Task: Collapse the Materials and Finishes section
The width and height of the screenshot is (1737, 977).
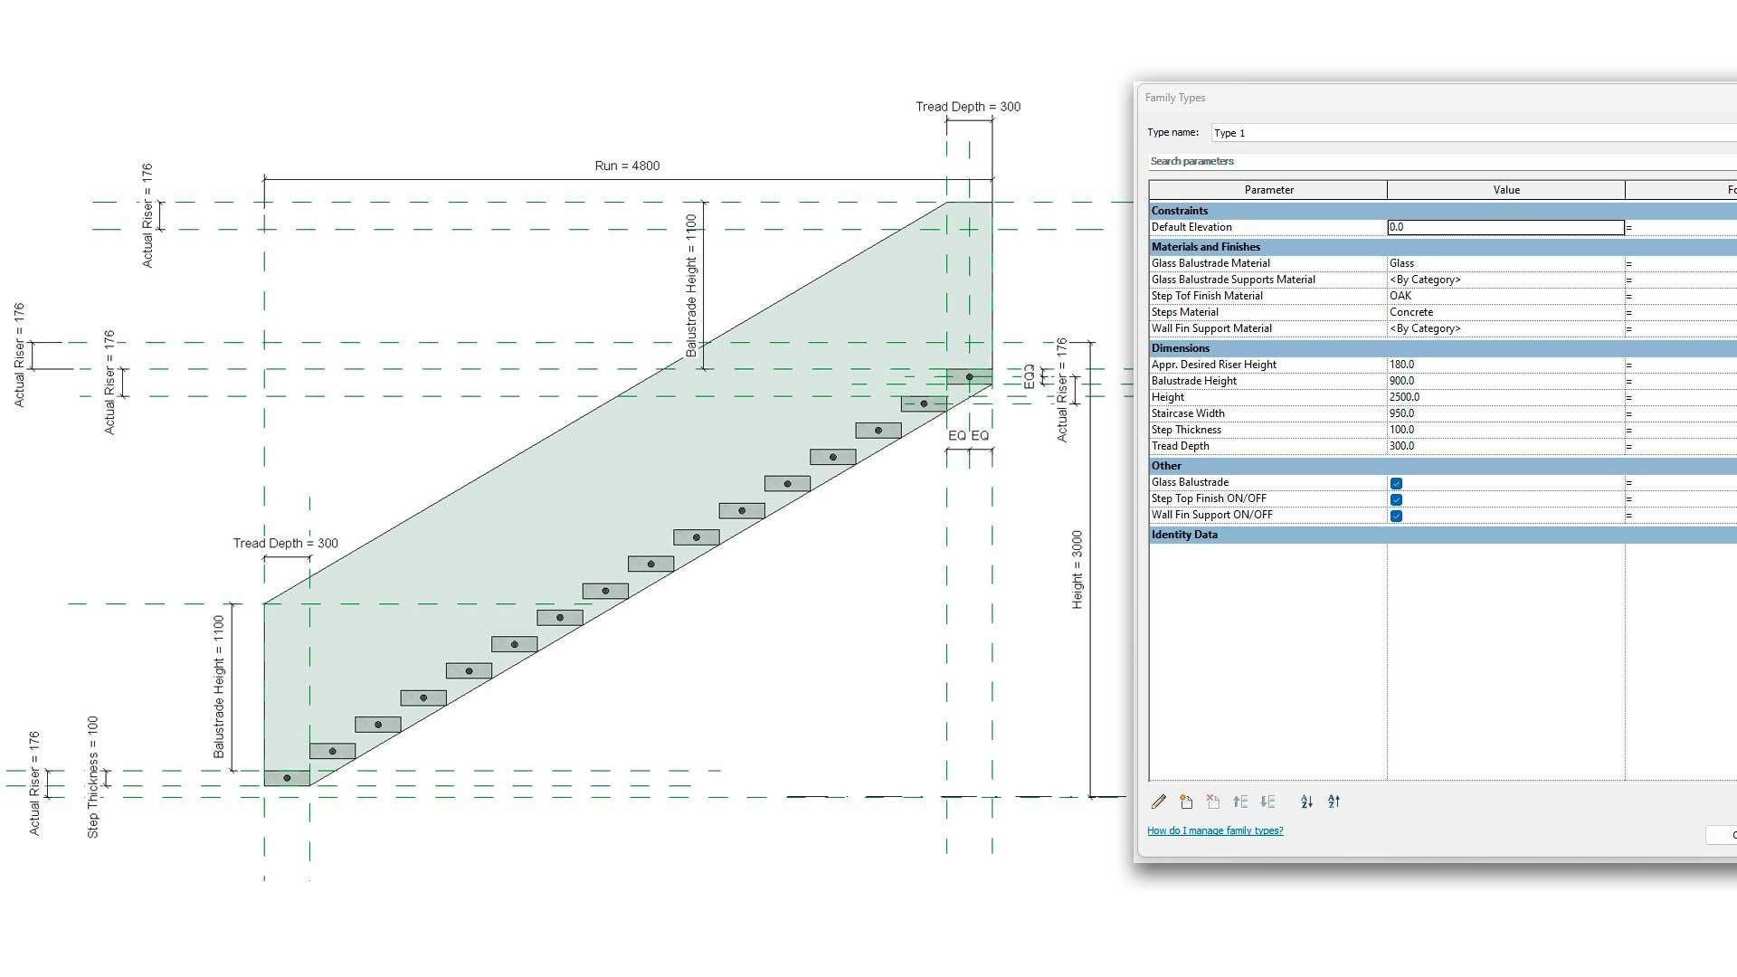Action: click(1267, 246)
